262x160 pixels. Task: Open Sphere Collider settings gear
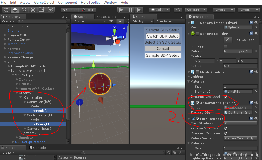(x=256, y=33)
